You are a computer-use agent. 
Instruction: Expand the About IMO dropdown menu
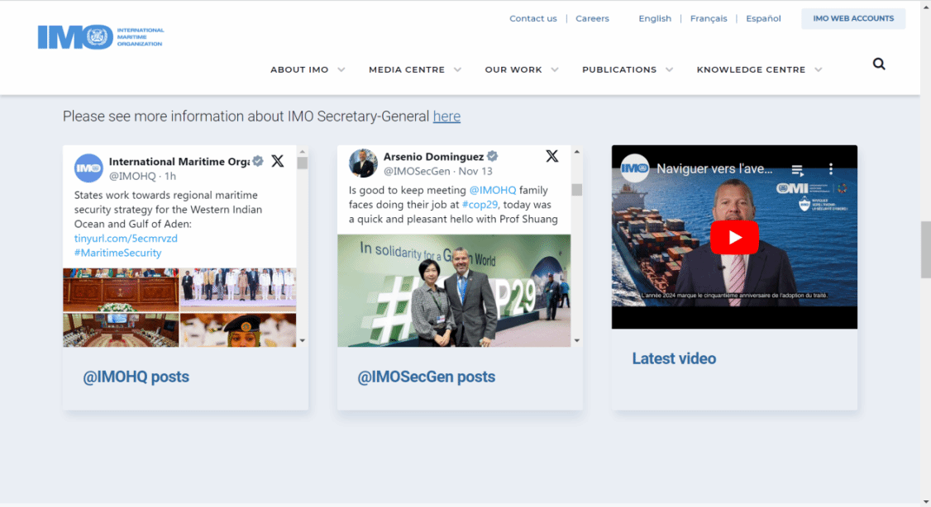[308, 69]
